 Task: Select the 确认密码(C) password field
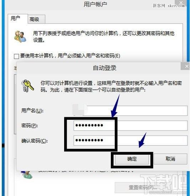click(130, 140)
